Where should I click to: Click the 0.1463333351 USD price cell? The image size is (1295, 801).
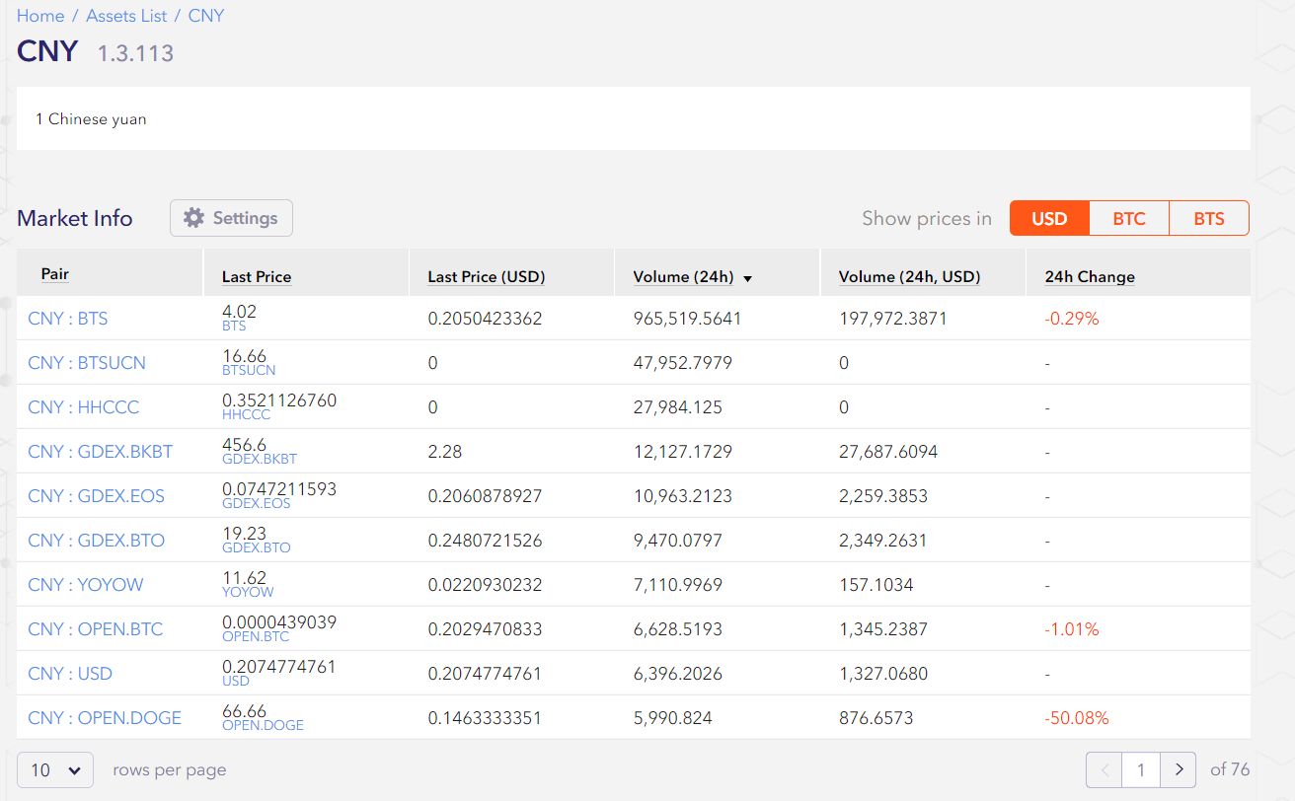485,718
